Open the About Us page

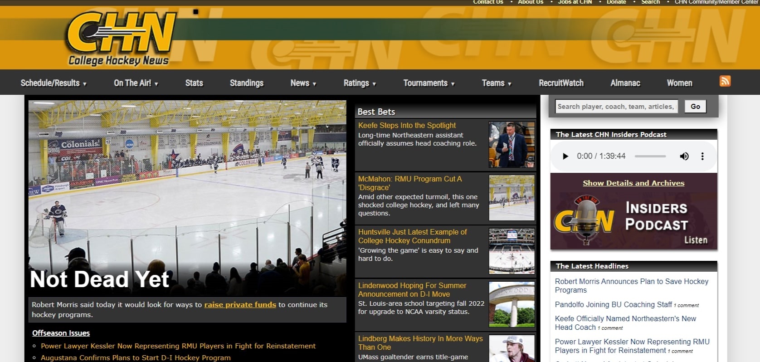(x=531, y=2)
